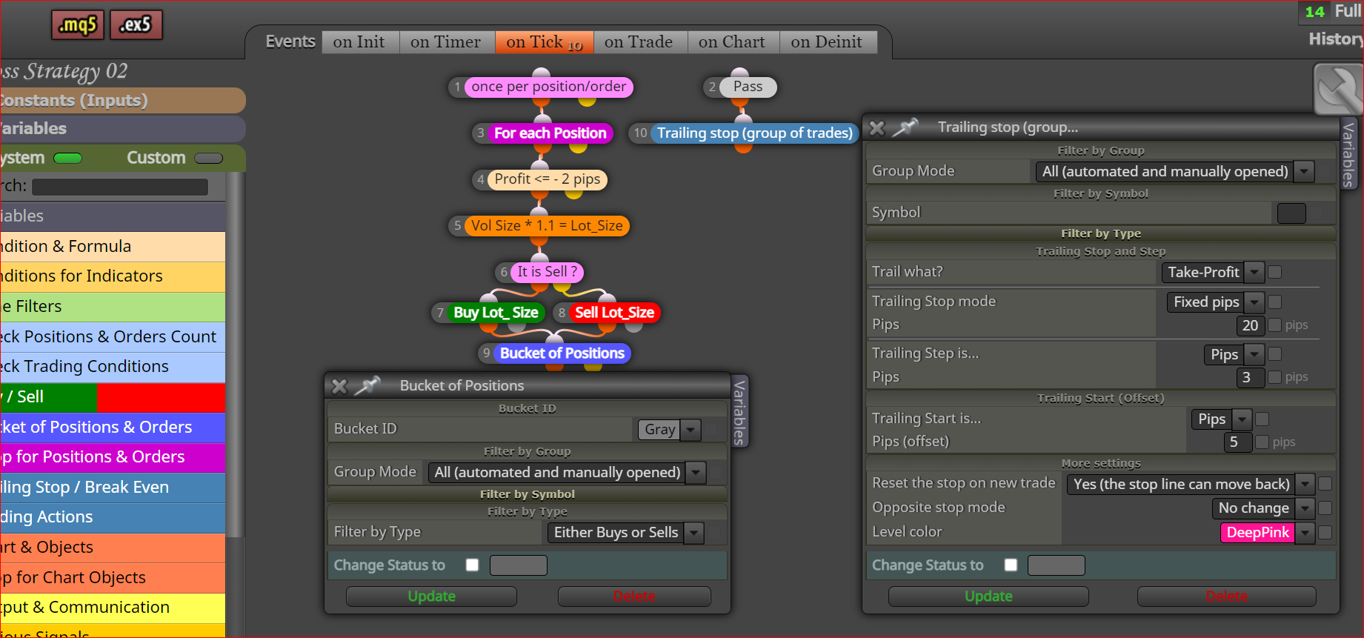Pick the DeepPink level color swatch
This screenshot has height=638, width=1364.
click(1257, 532)
